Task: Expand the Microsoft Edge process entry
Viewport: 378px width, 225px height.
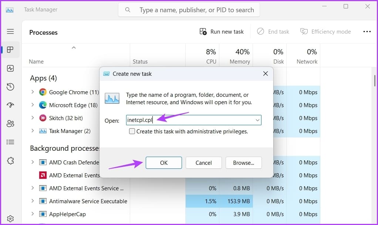Action: pos(33,105)
